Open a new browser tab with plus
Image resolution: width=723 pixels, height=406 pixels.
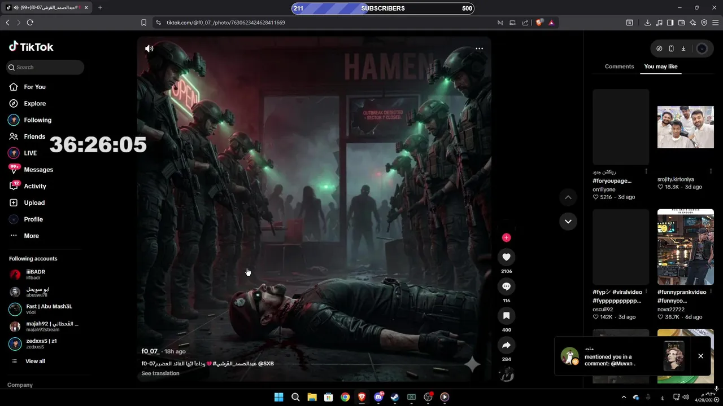[x=100, y=8]
